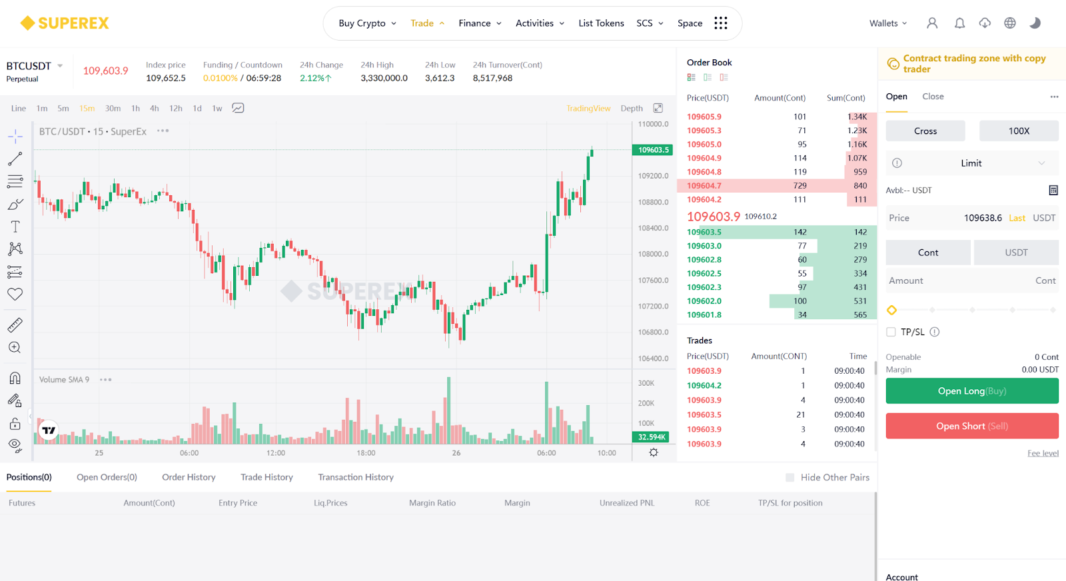Click the heart favorites icon
1066x581 pixels.
[x=15, y=294]
